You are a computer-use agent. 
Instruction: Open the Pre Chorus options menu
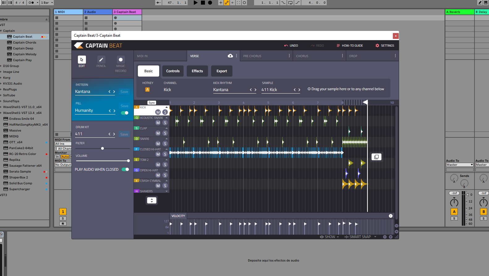(x=289, y=56)
